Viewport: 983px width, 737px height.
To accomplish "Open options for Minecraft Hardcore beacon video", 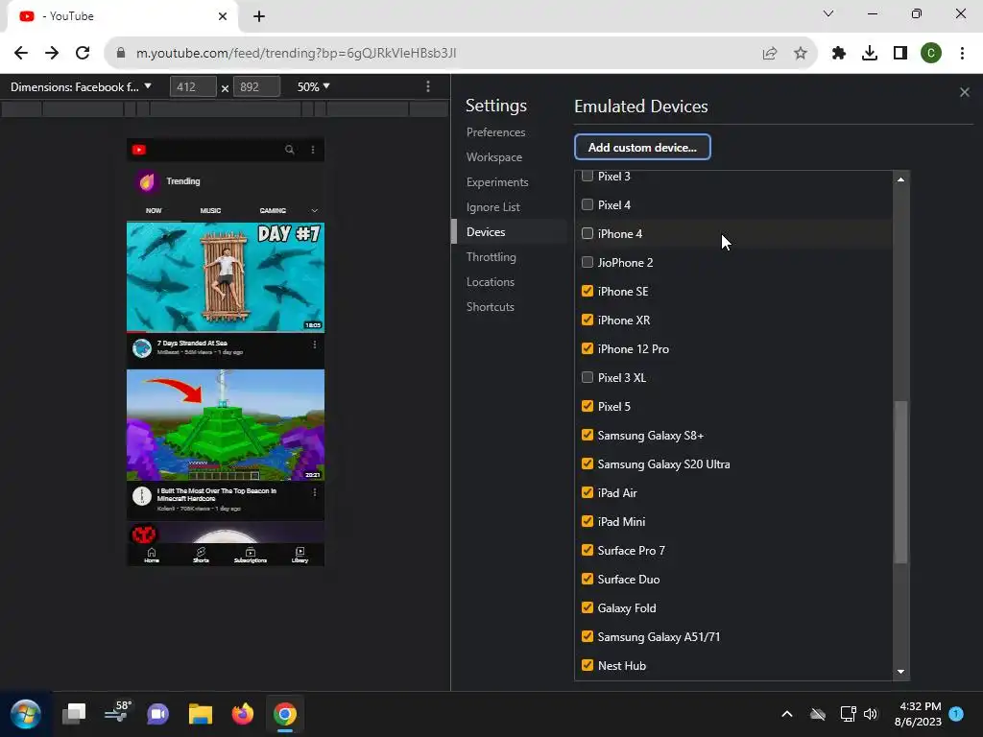I will tap(315, 492).
